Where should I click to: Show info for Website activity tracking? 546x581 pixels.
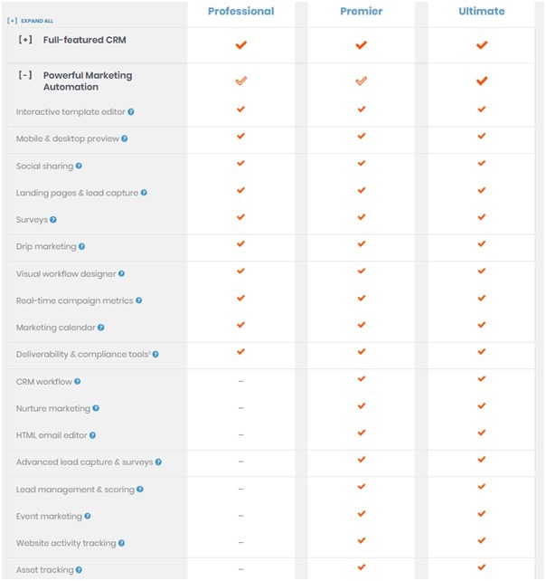(x=121, y=543)
